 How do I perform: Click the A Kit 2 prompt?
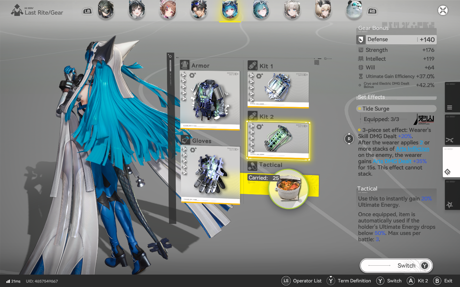(417, 281)
